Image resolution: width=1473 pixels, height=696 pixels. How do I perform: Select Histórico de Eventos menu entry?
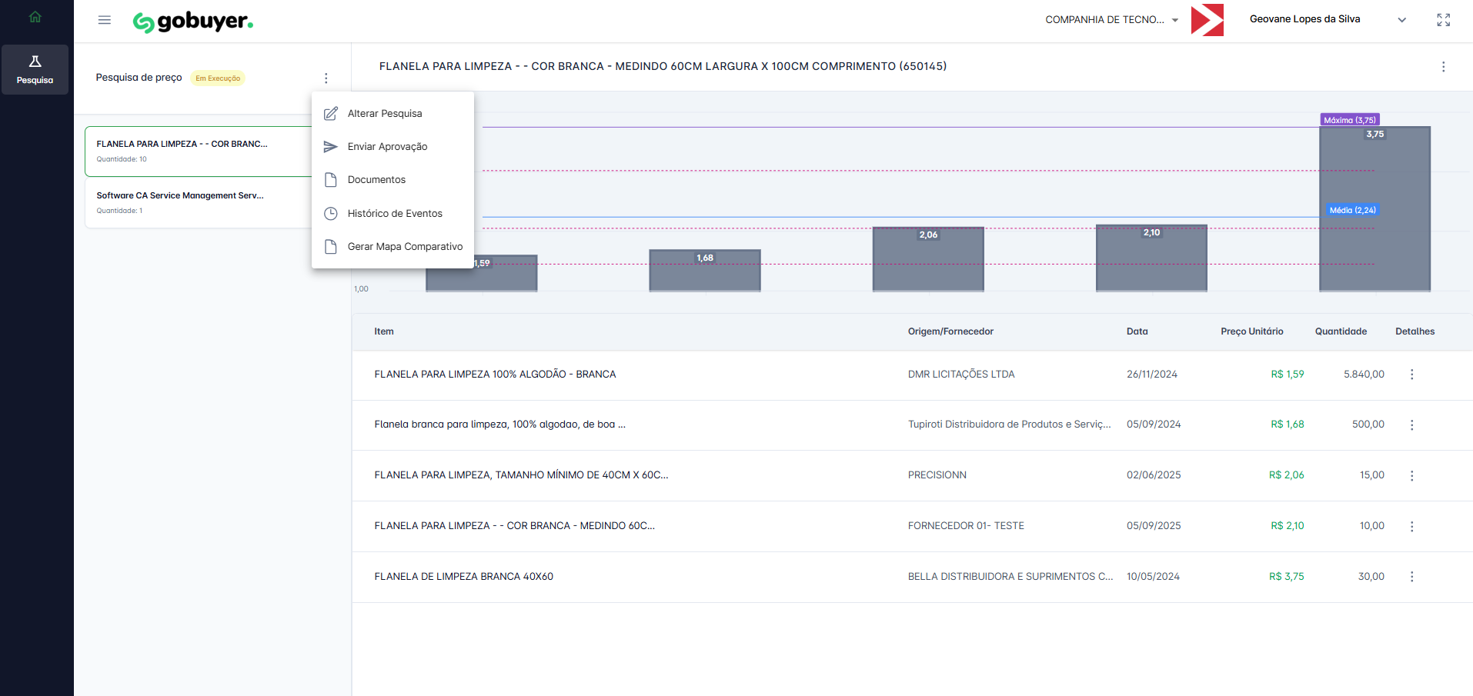(x=395, y=214)
